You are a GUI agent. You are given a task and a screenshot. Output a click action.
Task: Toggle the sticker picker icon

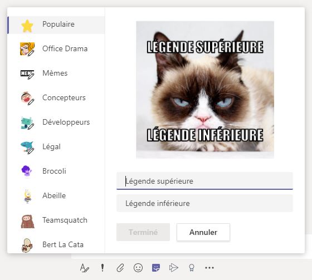pos(156,268)
